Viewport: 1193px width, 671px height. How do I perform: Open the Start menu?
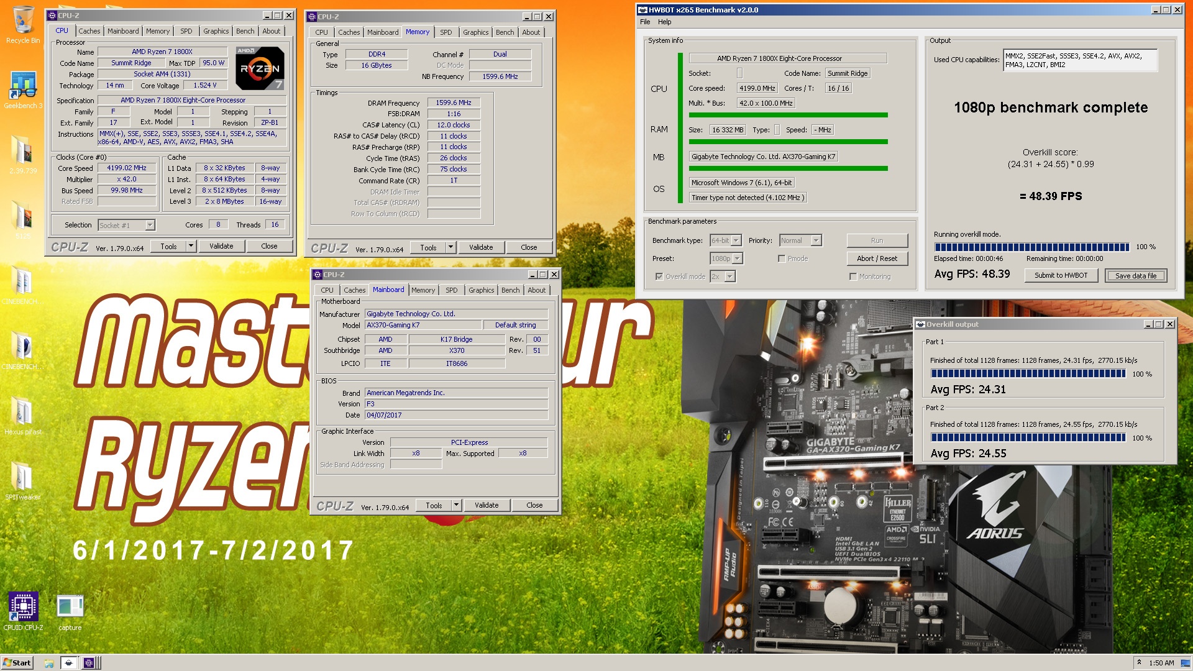17,663
